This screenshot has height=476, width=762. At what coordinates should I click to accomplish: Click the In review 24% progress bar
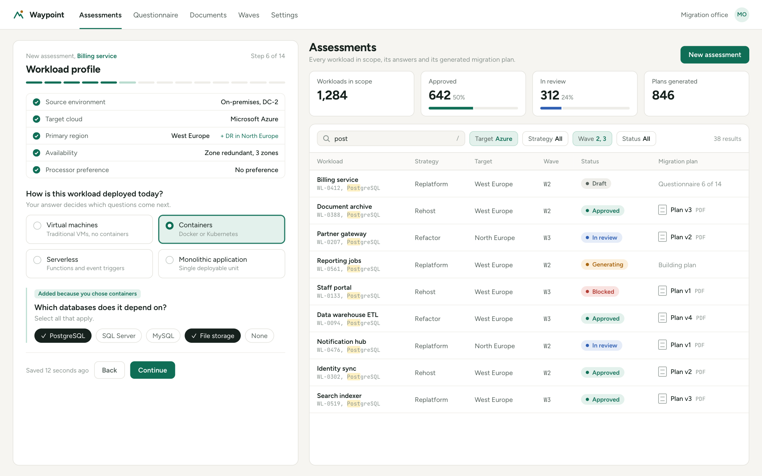click(x=585, y=108)
